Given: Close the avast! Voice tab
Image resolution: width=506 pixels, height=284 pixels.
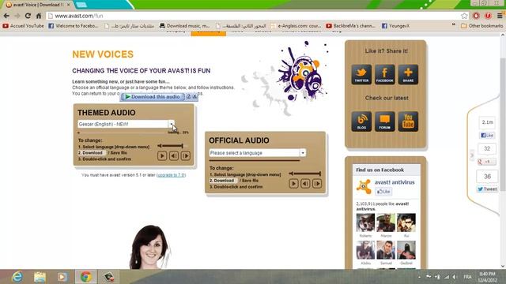Looking at the screenshot, I should point(69,5).
